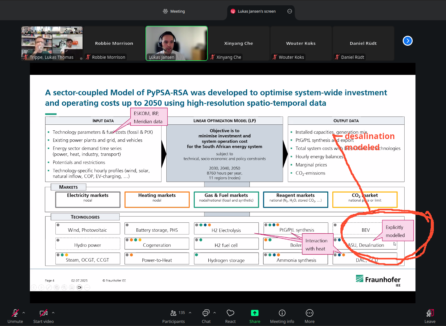
Task: Select the pen tool in slideshow controls
Action: click(49, 287)
